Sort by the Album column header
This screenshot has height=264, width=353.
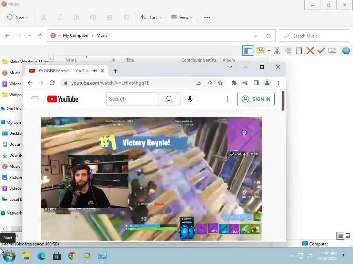[229, 60]
